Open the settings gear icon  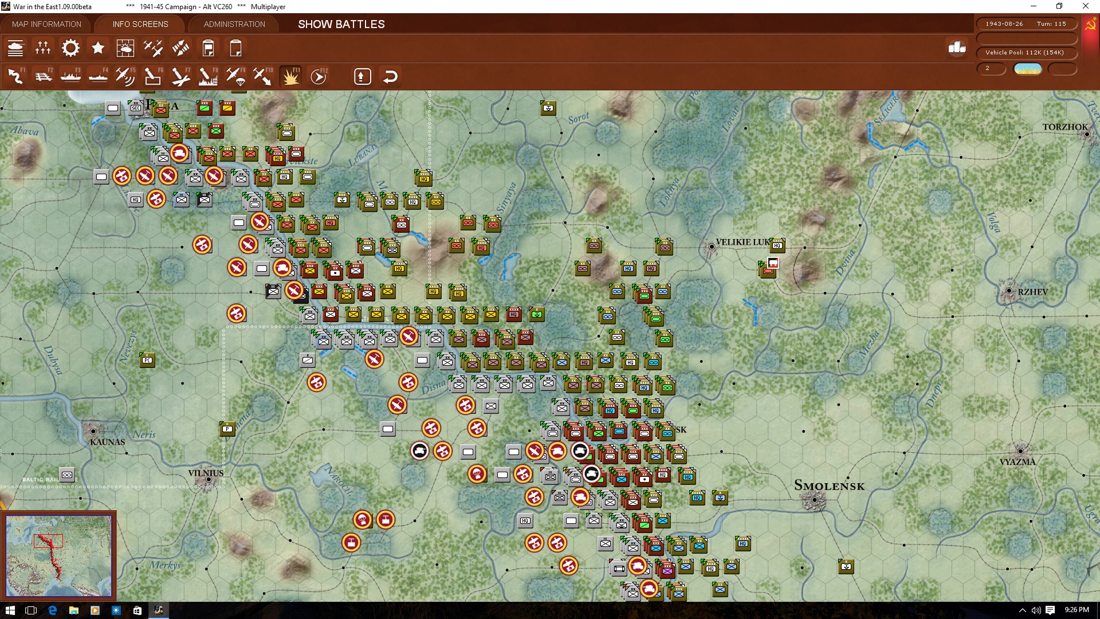pyautogui.click(x=70, y=48)
